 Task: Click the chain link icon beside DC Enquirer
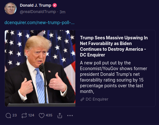point(82,99)
